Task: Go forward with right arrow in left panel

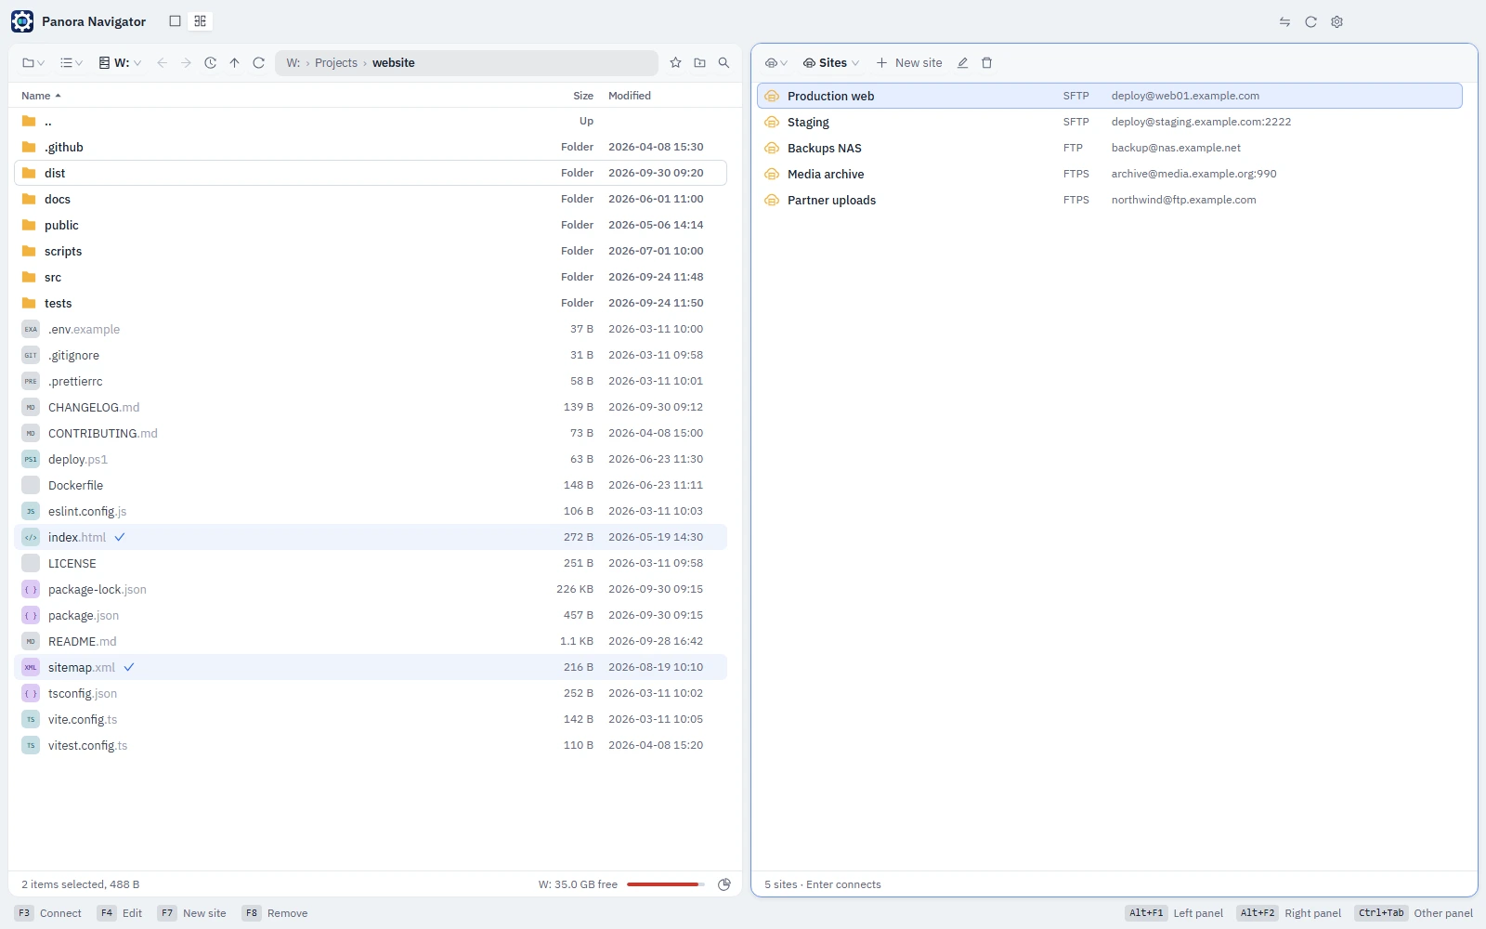Action: pos(186,63)
